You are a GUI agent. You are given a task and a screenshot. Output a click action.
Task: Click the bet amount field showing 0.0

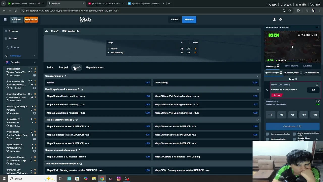313,90
